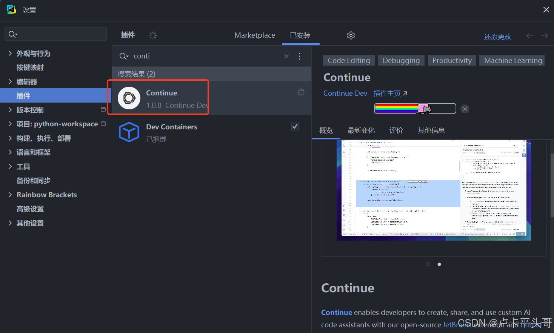Screen dimensions: 554x333
Task: Select 备份和同步 in settings tree
Action: [x=34, y=181]
